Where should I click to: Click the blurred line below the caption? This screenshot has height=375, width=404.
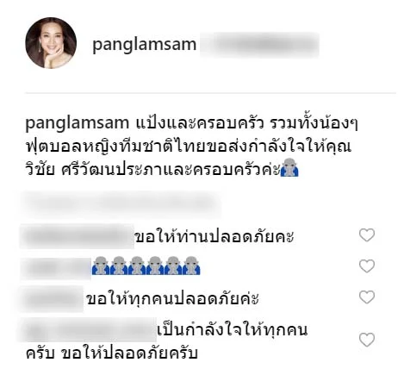click(x=123, y=203)
